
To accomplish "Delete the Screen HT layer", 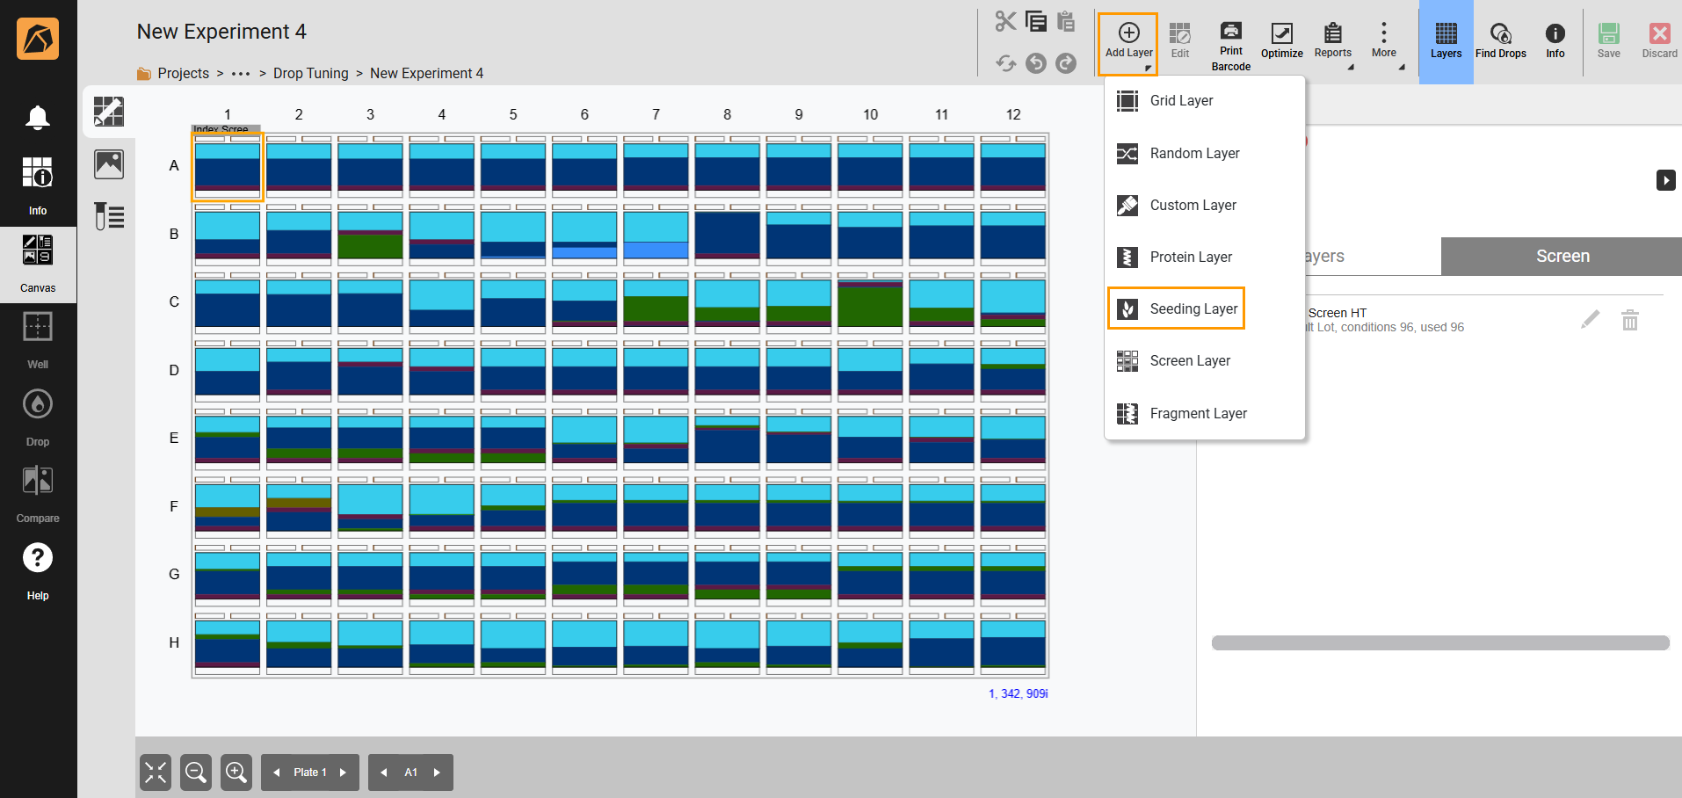I will [x=1629, y=320].
